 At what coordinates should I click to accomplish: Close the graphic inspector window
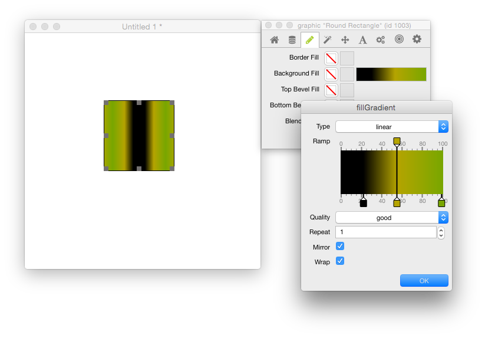point(269,25)
